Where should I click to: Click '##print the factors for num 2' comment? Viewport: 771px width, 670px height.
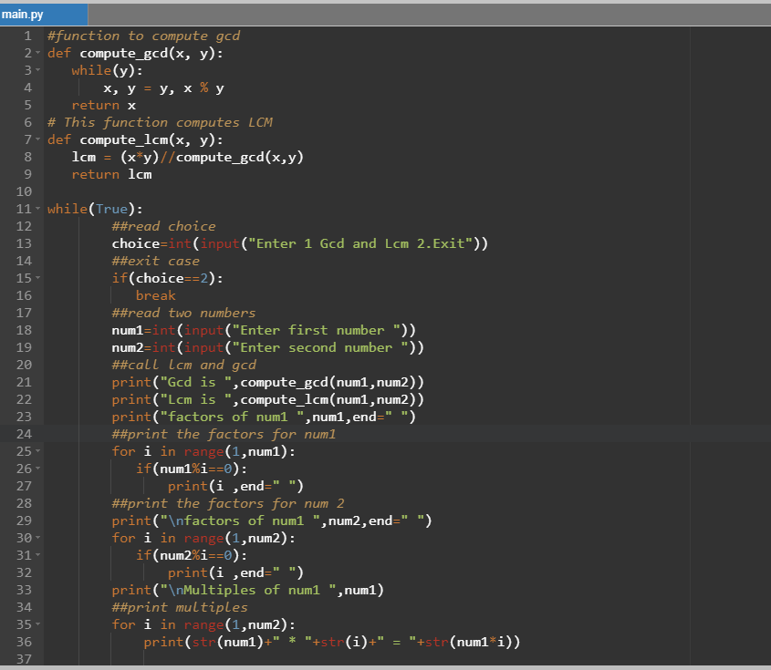[228, 503]
